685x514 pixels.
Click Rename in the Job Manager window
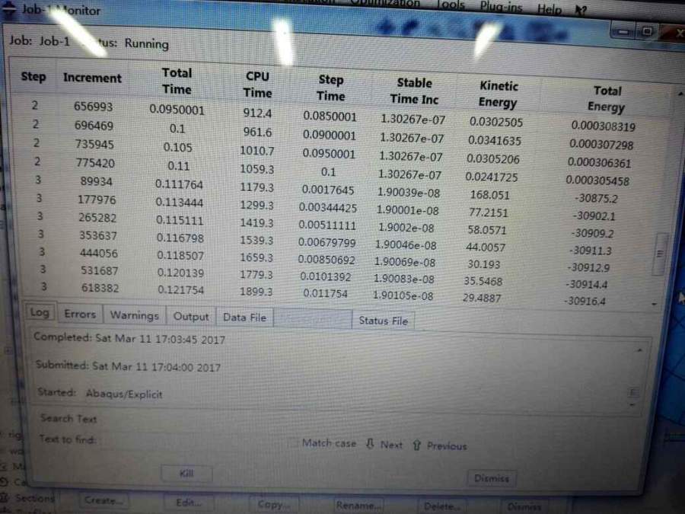(358, 506)
